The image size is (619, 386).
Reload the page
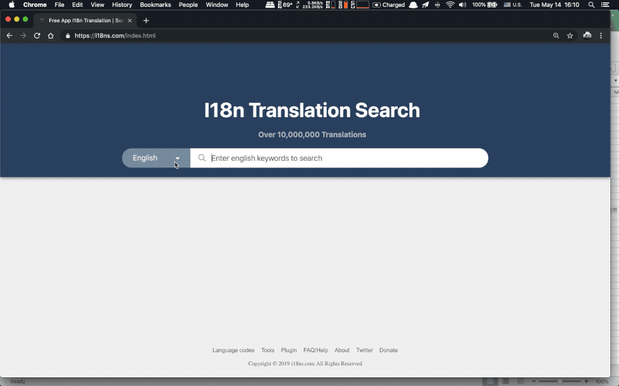coord(37,35)
